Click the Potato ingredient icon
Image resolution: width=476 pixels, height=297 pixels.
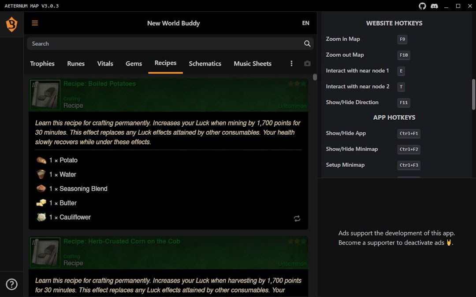pyautogui.click(x=41, y=160)
